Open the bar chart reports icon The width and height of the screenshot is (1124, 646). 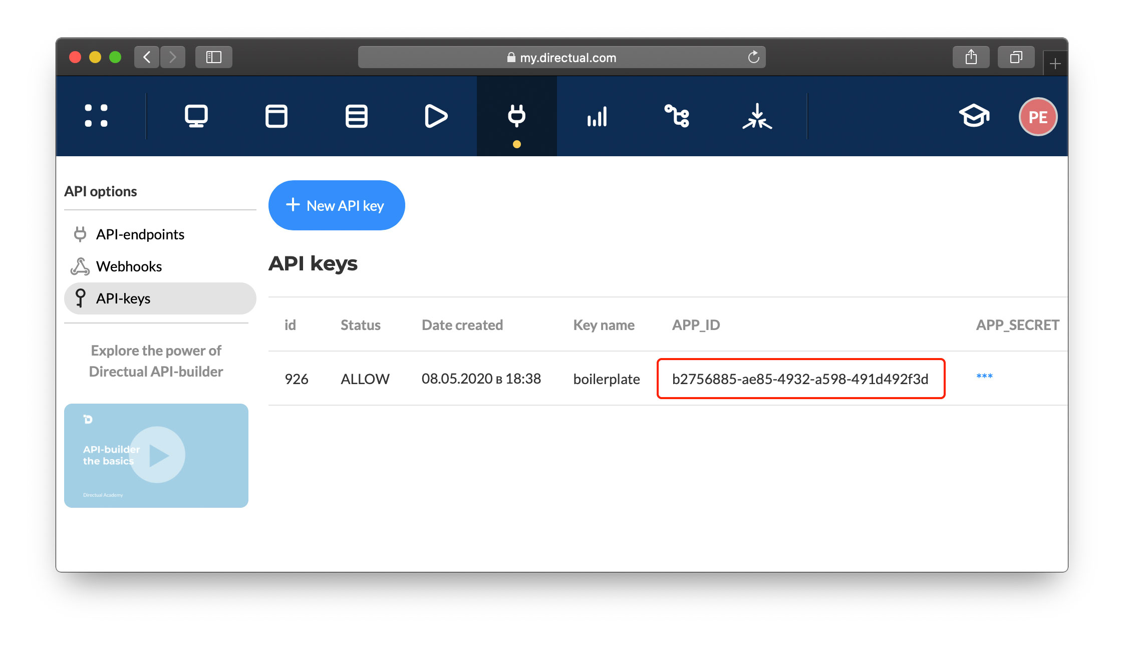(597, 116)
